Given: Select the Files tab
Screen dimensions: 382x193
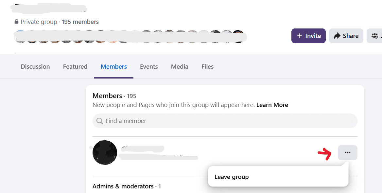Looking at the screenshot, I should coord(207,66).
